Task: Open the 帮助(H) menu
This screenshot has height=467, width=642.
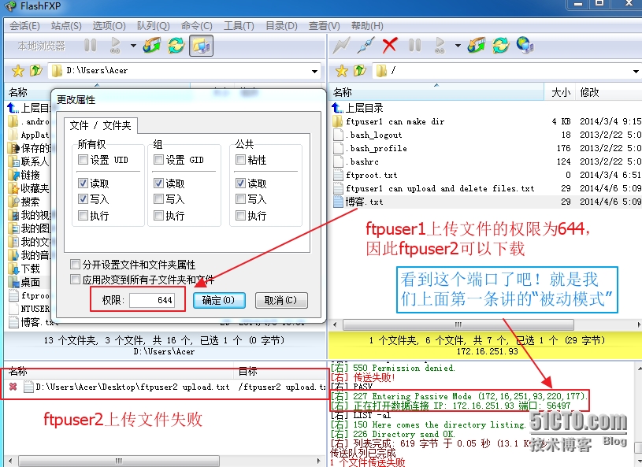Action: [367, 26]
